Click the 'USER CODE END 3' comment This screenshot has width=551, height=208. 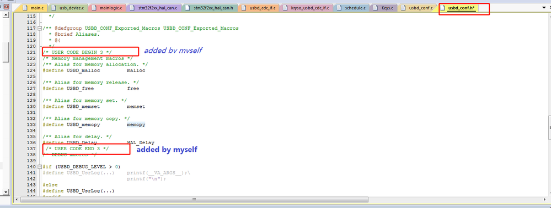pyautogui.click(x=77, y=149)
